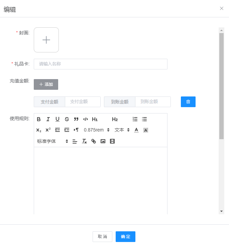Insert a blockquote

(x=76, y=119)
